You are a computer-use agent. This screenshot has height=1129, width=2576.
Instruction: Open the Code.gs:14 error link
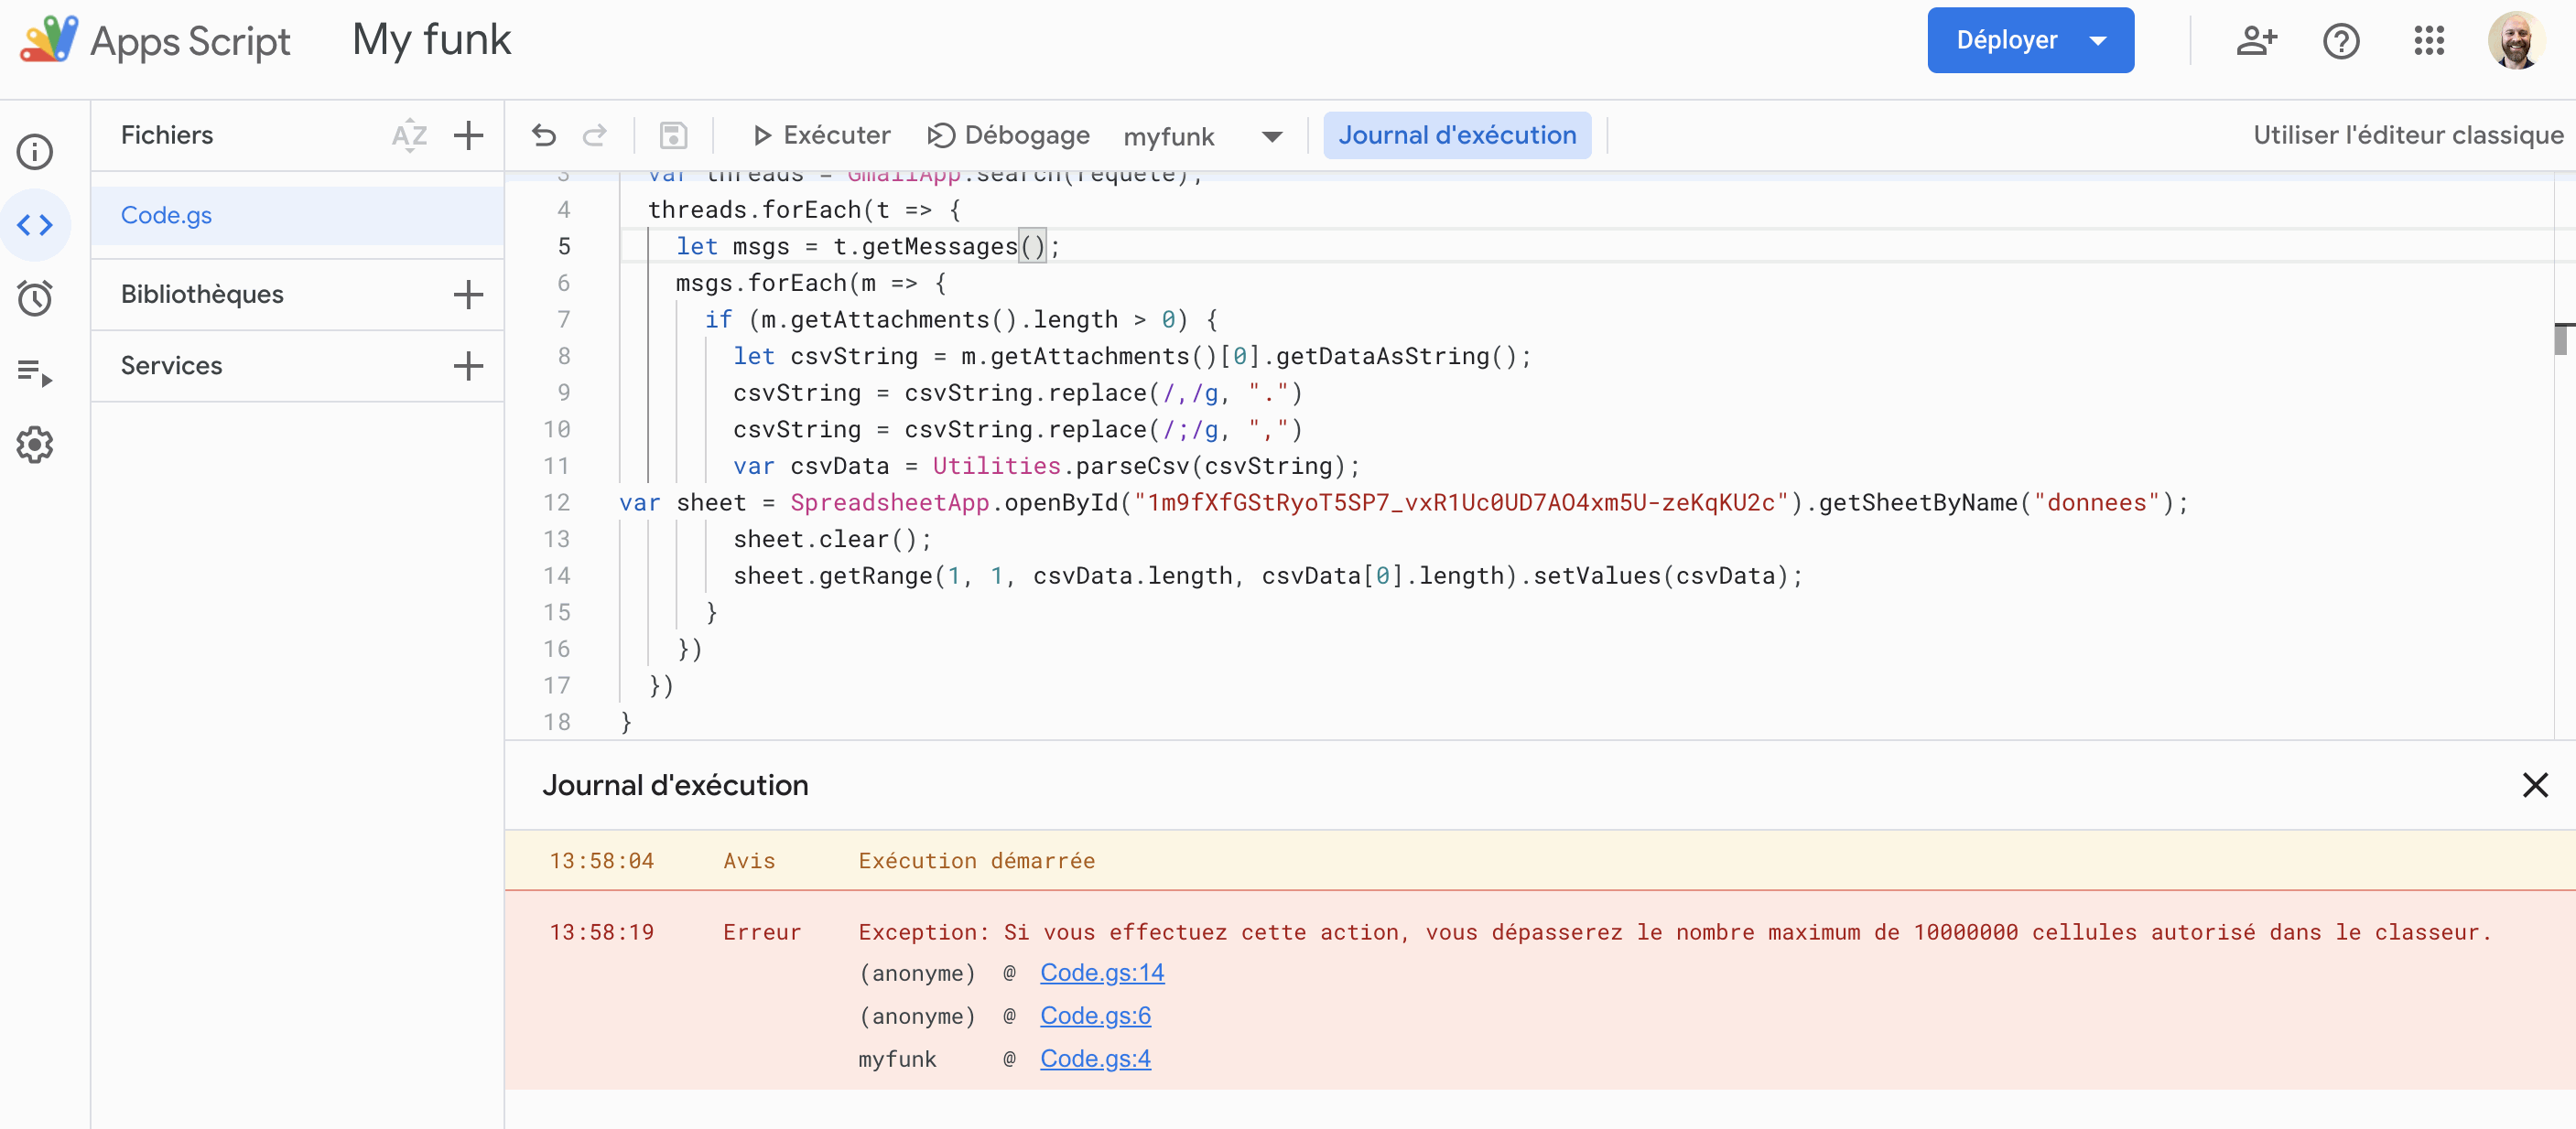point(1102,973)
